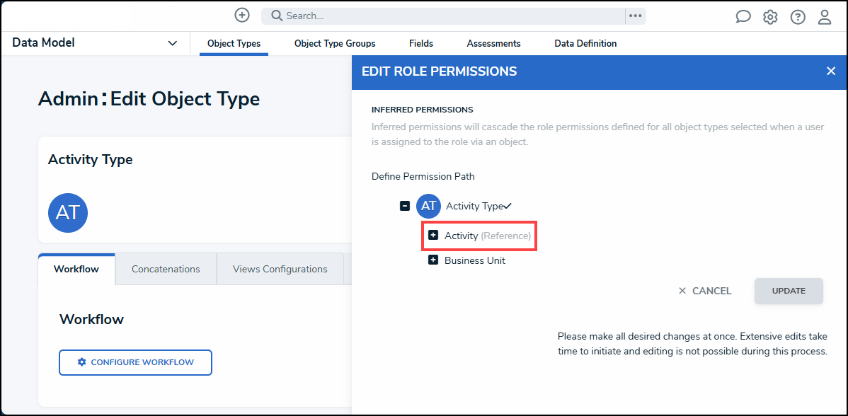Open the chat messages icon

pos(743,17)
